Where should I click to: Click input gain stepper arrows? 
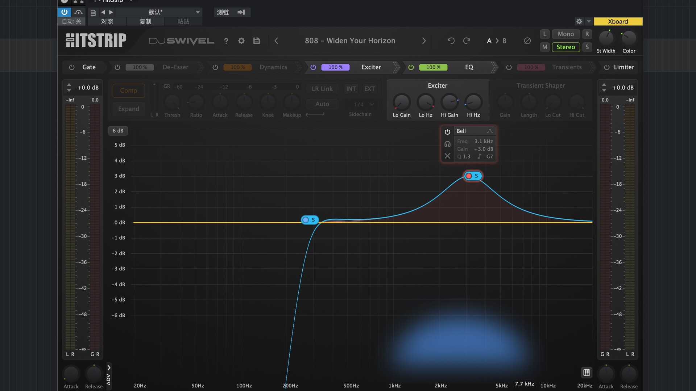(69, 88)
